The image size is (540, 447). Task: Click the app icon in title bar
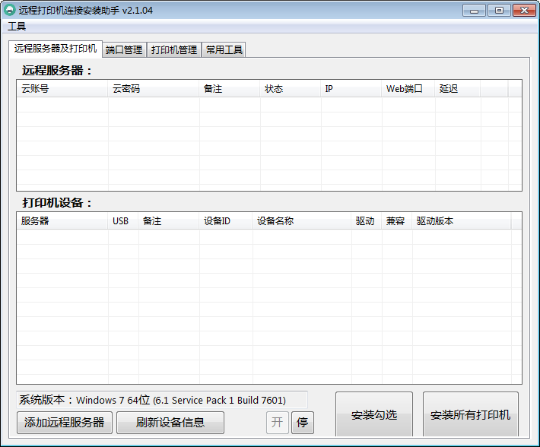point(10,10)
